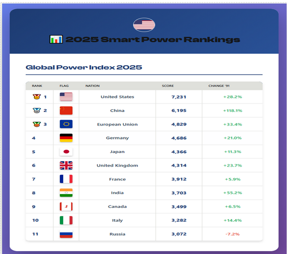287x254 pixels.
Task: Click the gold medal icon for rank 1
Action: click(36, 97)
